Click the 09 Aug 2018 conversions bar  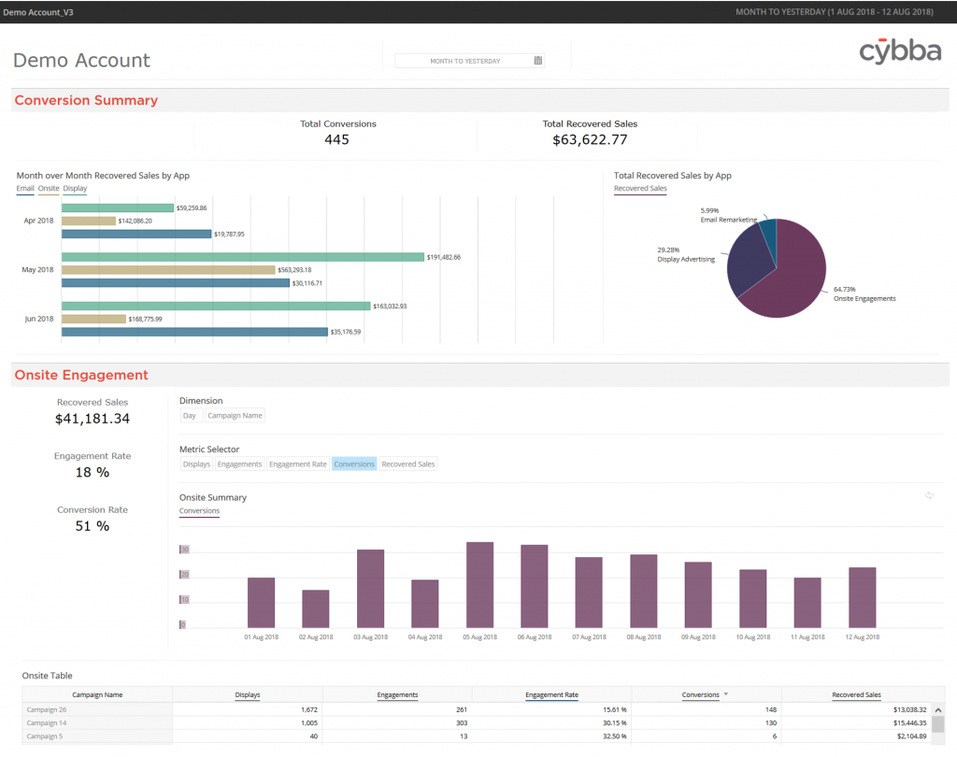coord(698,594)
